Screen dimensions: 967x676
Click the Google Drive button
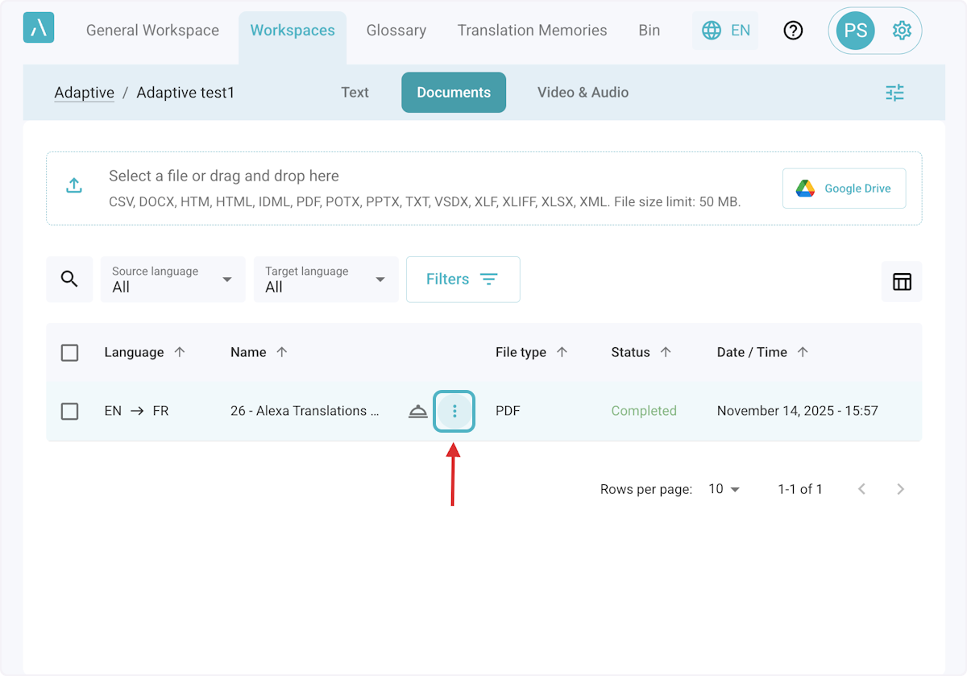844,189
